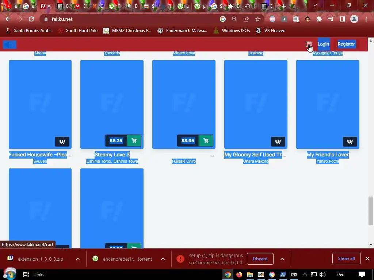Click the Login button
Screen dimensions: 374x280
pyautogui.click(x=323, y=44)
